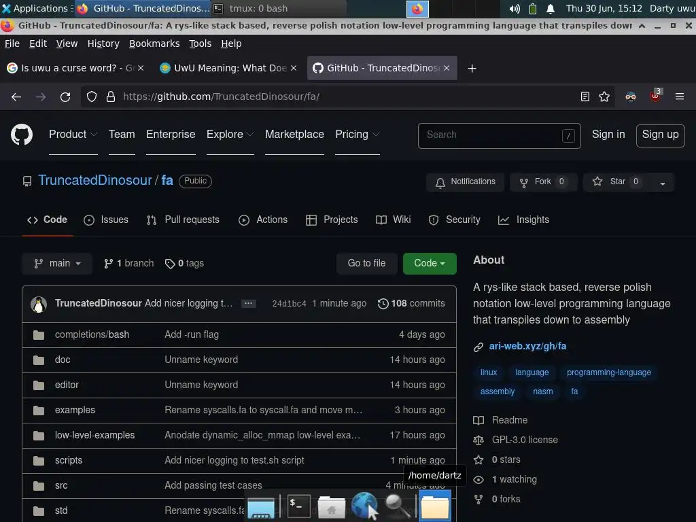Open the 108 commits link
This screenshot has height=522, width=696.
click(x=411, y=304)
